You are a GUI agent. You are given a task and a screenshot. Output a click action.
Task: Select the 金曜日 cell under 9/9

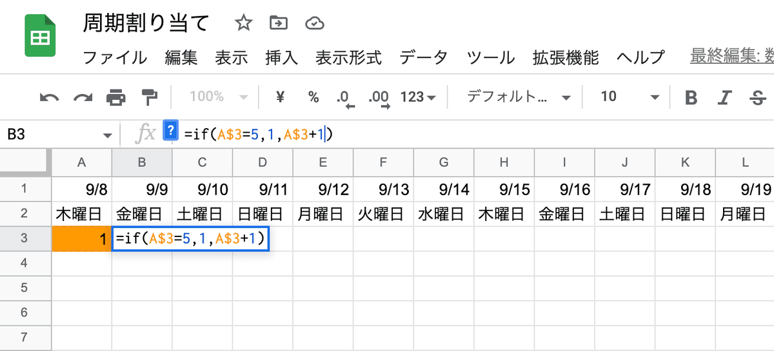[x=142, y=214]
